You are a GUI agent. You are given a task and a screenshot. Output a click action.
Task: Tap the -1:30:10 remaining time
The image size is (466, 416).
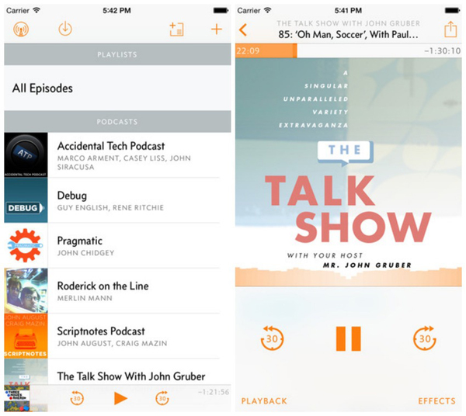443,50
